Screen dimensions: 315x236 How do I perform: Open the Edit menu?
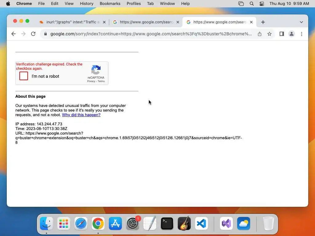pyautogui.click(x=55, y=4)
